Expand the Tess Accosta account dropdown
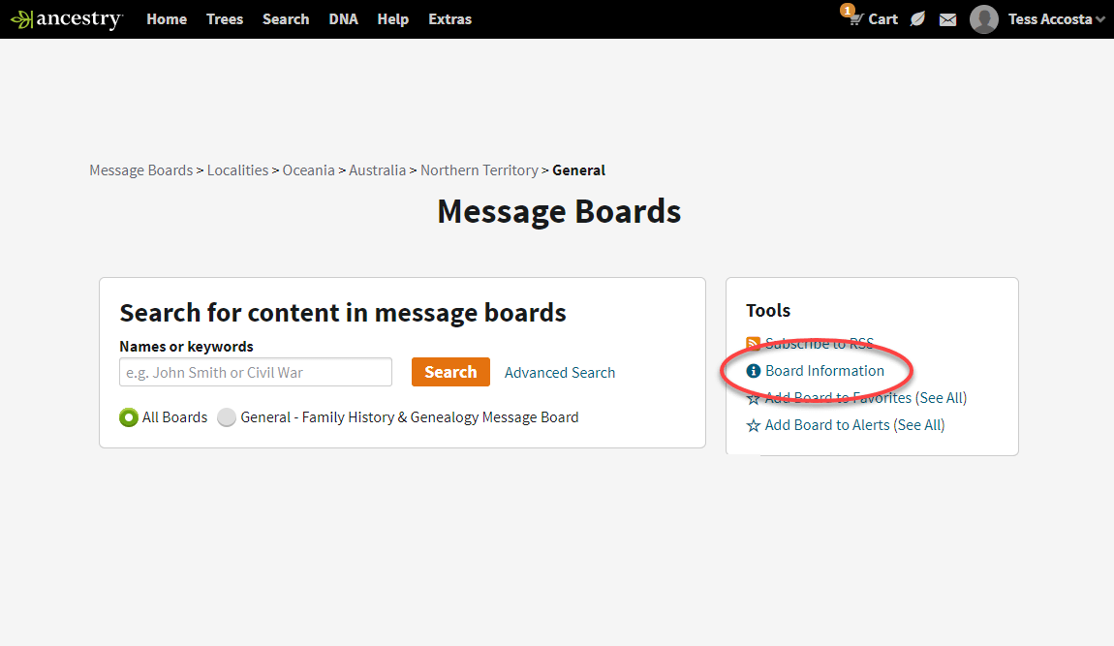 point(1100,20)
